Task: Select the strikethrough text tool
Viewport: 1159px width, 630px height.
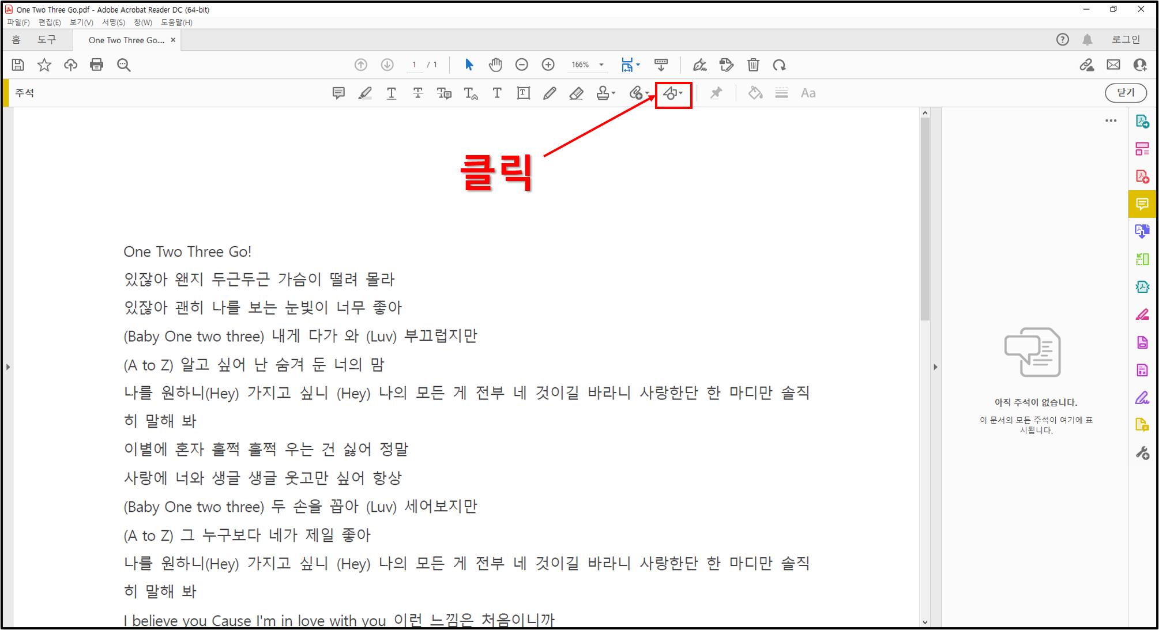Action: pos(418,93)
